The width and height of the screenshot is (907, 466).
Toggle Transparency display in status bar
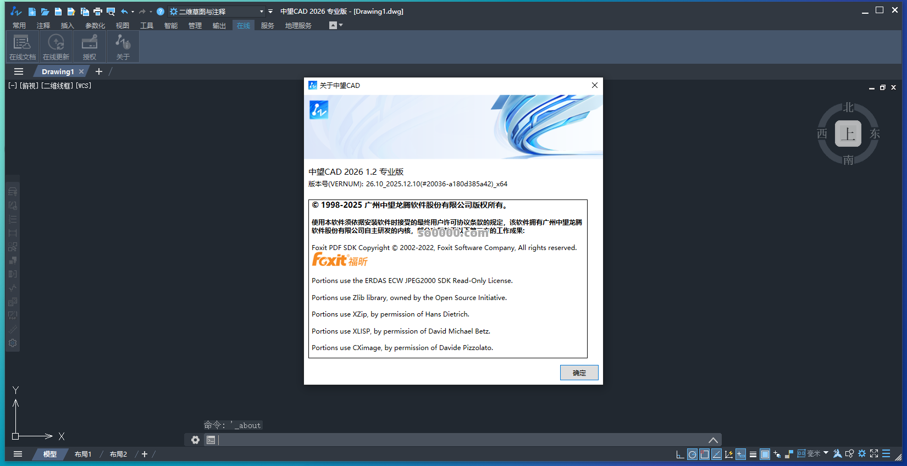765,454
